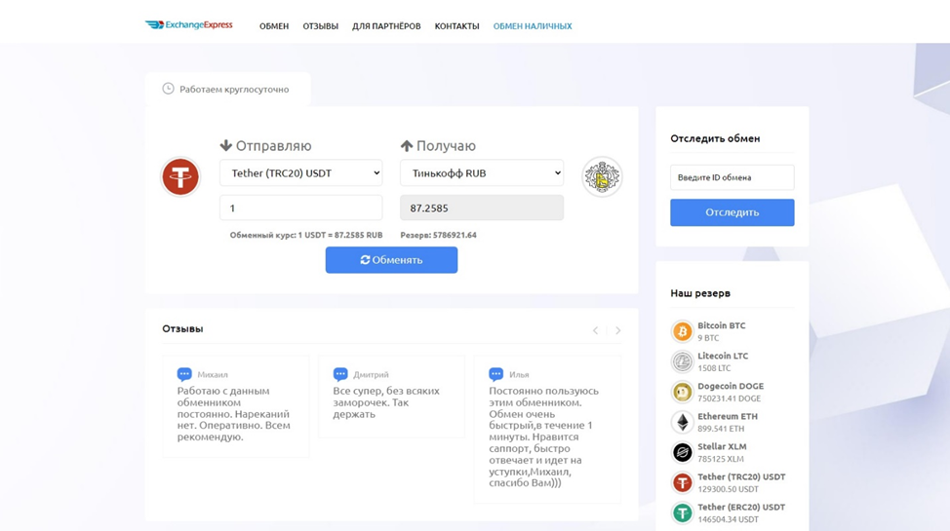The width and height of the screenshot is (950, 531).
Task: Click the Bitcoin BTC reserve name
Action: (722, 325)
